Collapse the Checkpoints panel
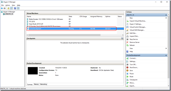This screenshot has height=91, width=171. (x=122, y=38)
